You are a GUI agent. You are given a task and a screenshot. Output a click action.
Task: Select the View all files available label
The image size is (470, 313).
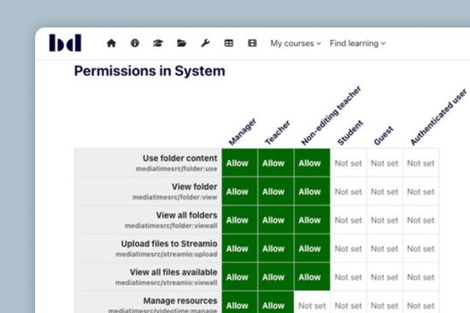[x=173, y=272]
